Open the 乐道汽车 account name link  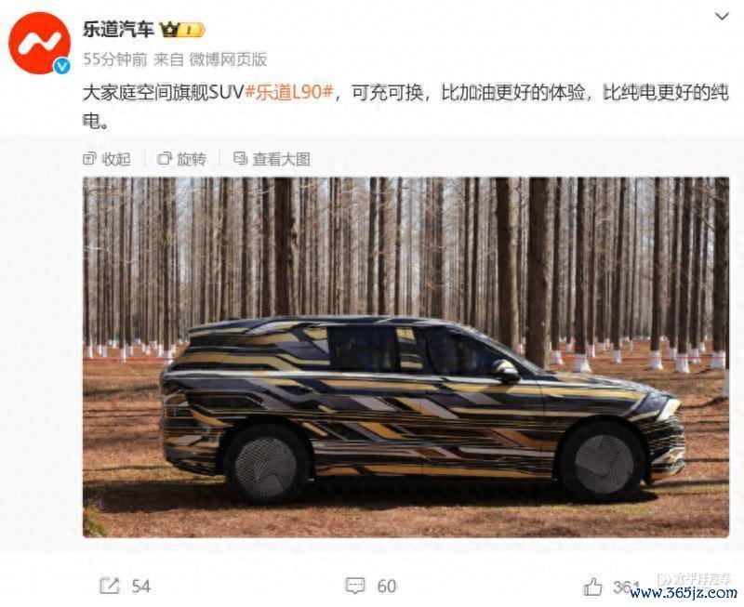119,30
